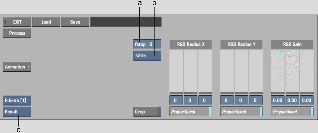
Task: Expand the Animation menu arrow
Action: click(29, 67)
